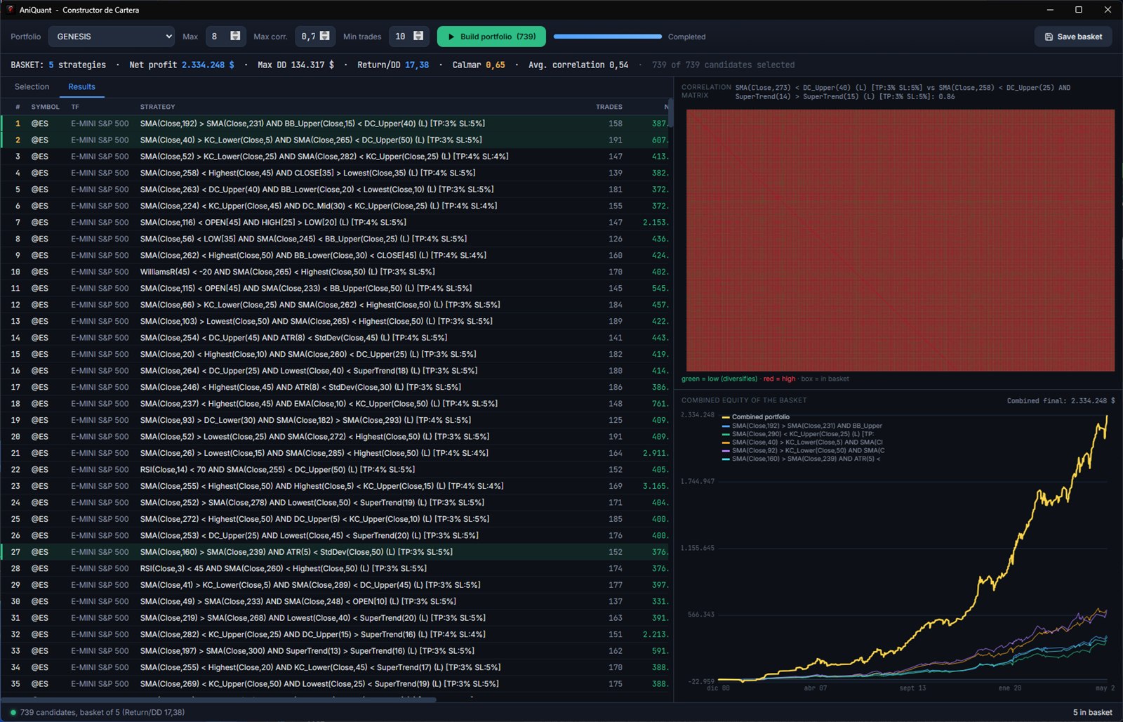Click the 5 in basket status text
The height and width of the screenshot is (722, 1123).
pos(1092,712)
